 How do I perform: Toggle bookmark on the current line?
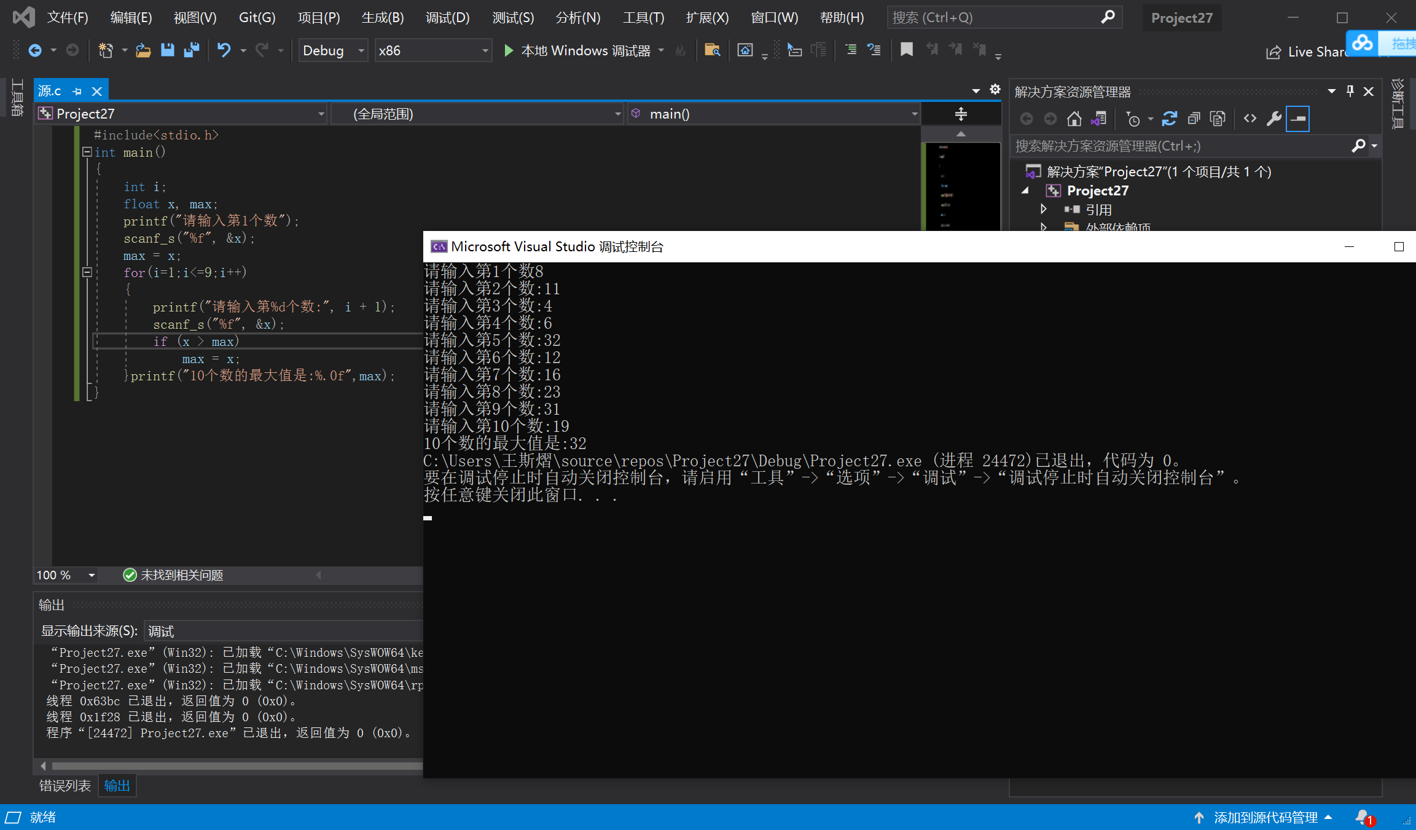coord(906,50)
